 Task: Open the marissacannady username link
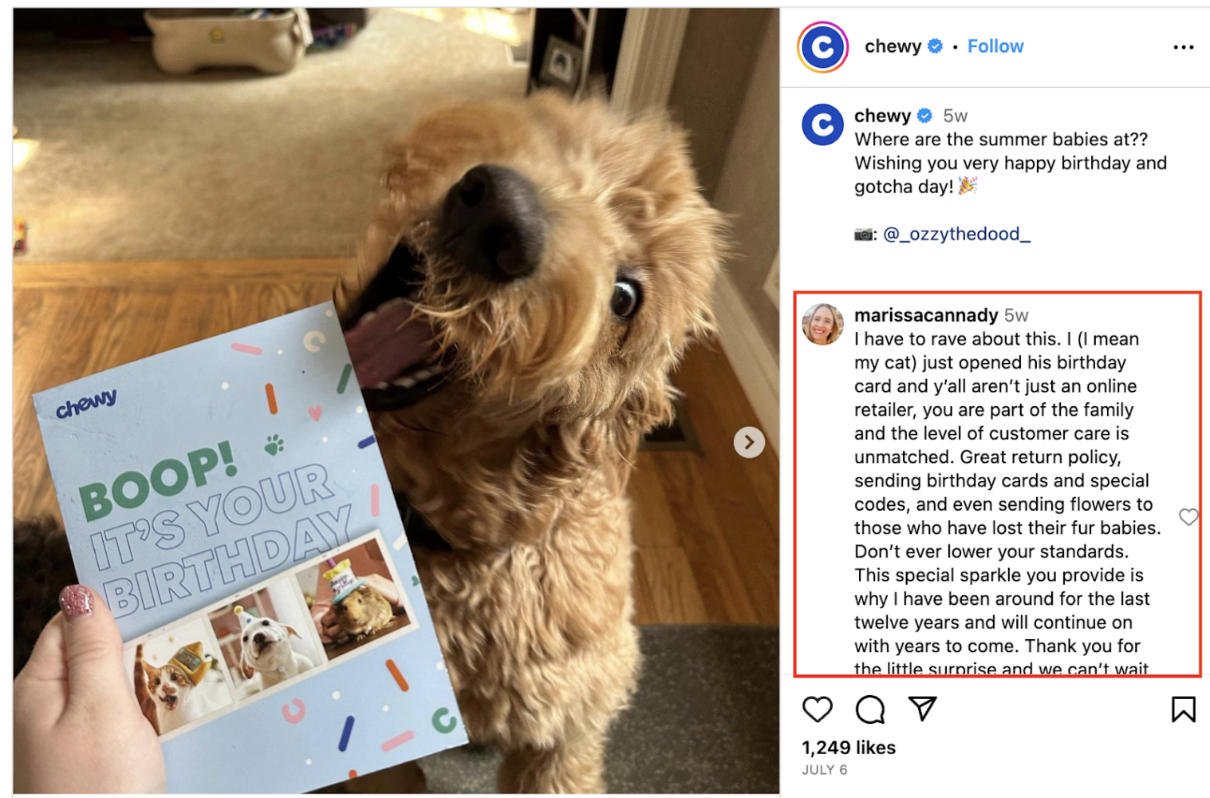click(x=926, y=315)
